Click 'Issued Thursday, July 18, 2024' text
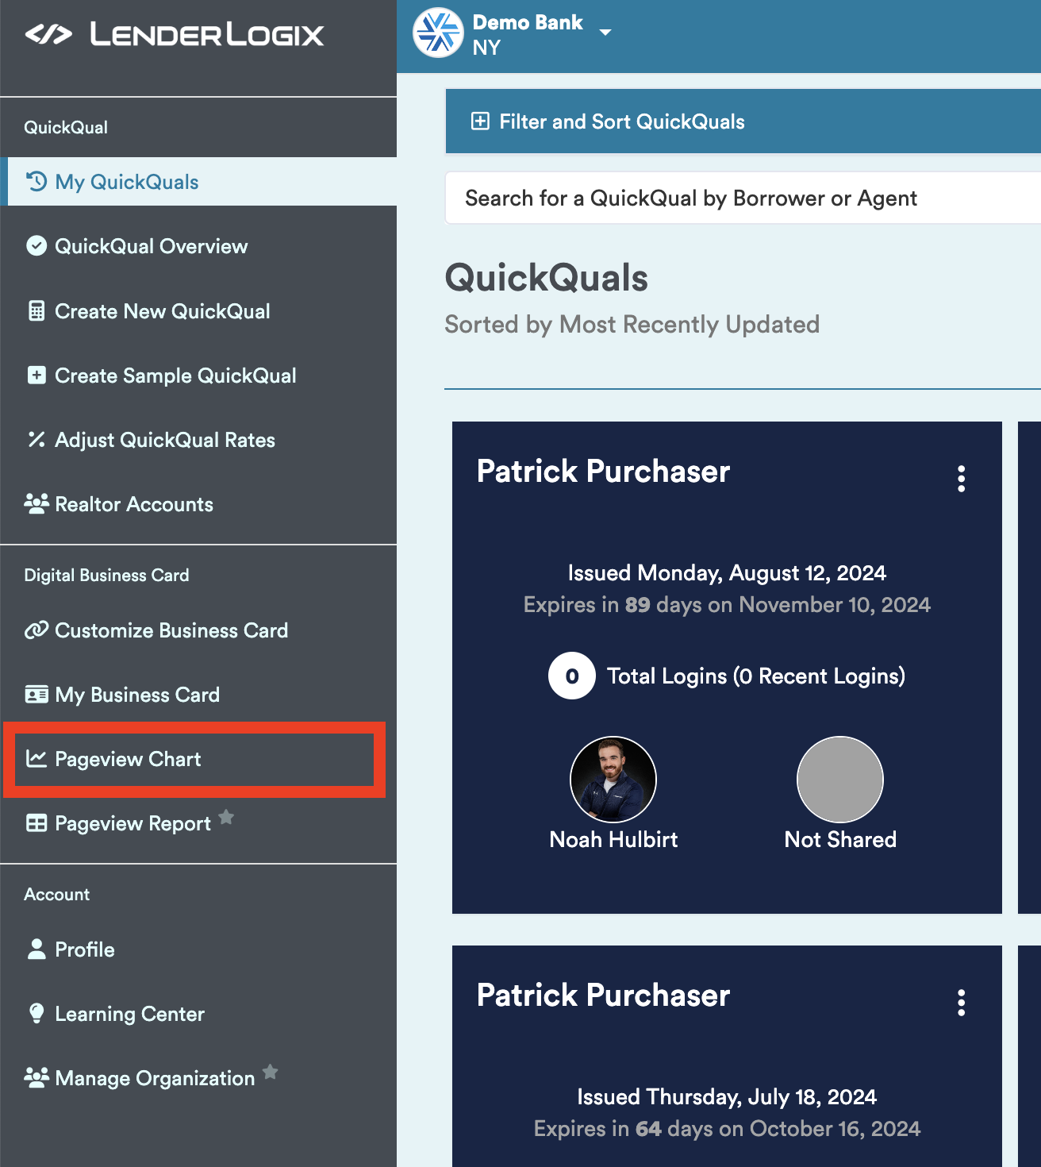The width and height of the screenshot is (1041, 1167). [x=727, y=1097]
